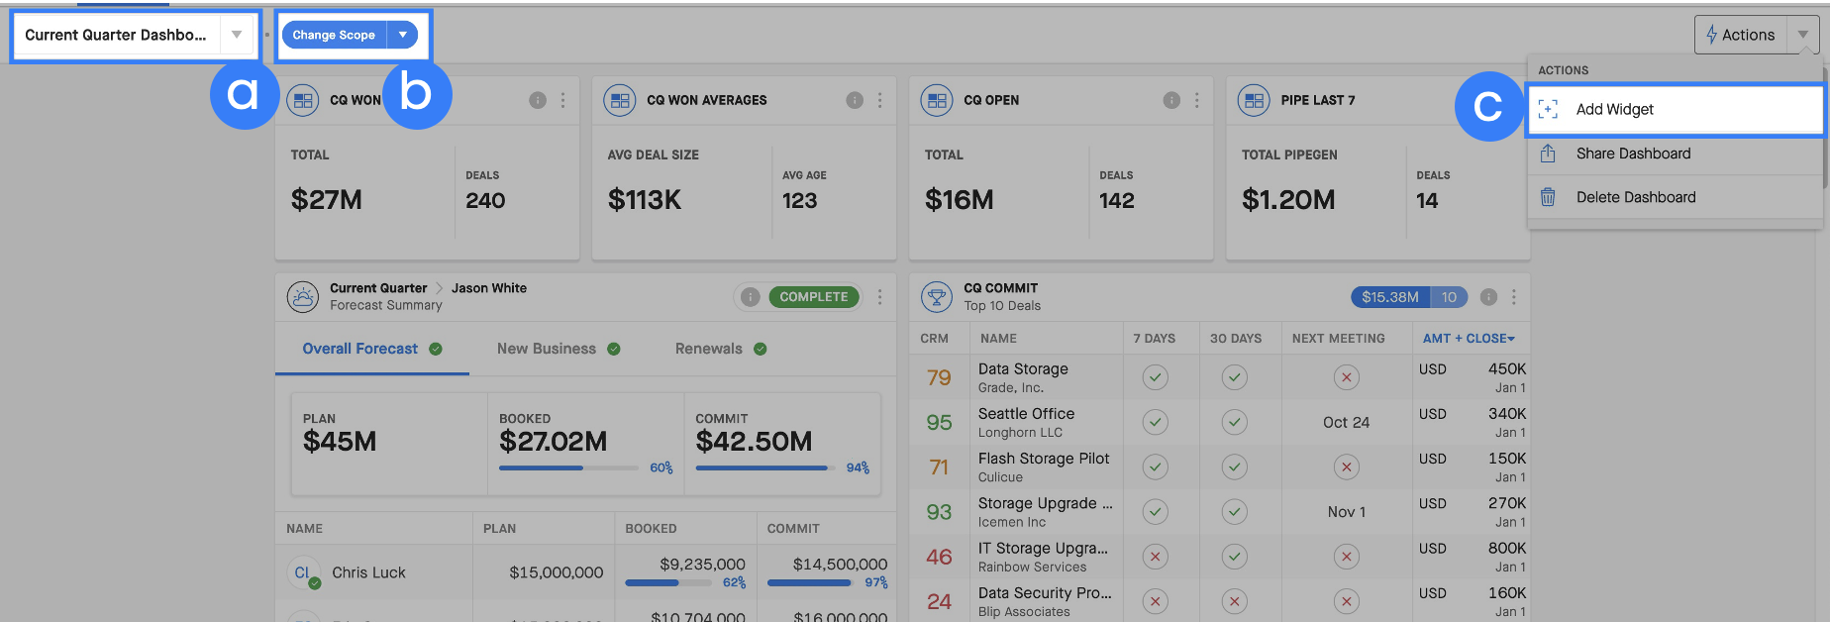
Task: Choose Add Widget from the Actions menu
Action: click(x=1676, y=109)
